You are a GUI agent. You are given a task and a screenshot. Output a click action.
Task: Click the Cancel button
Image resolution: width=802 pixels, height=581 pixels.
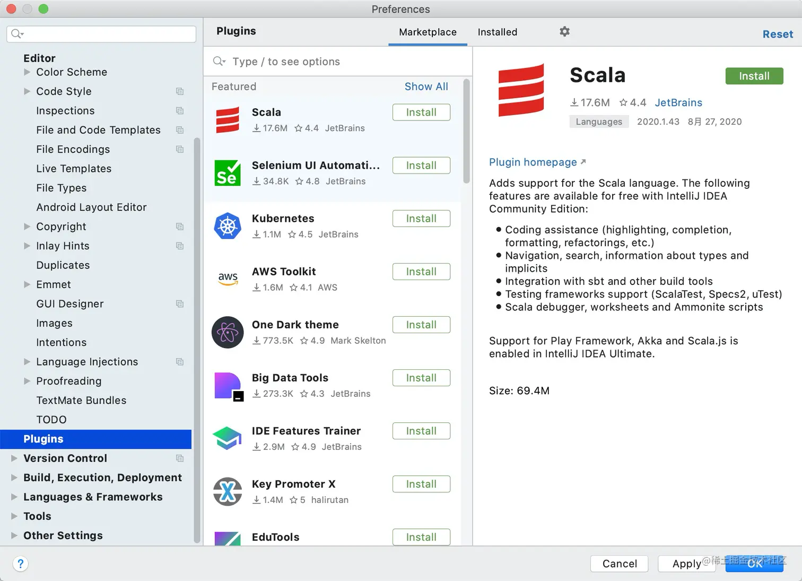pos(620,563)
